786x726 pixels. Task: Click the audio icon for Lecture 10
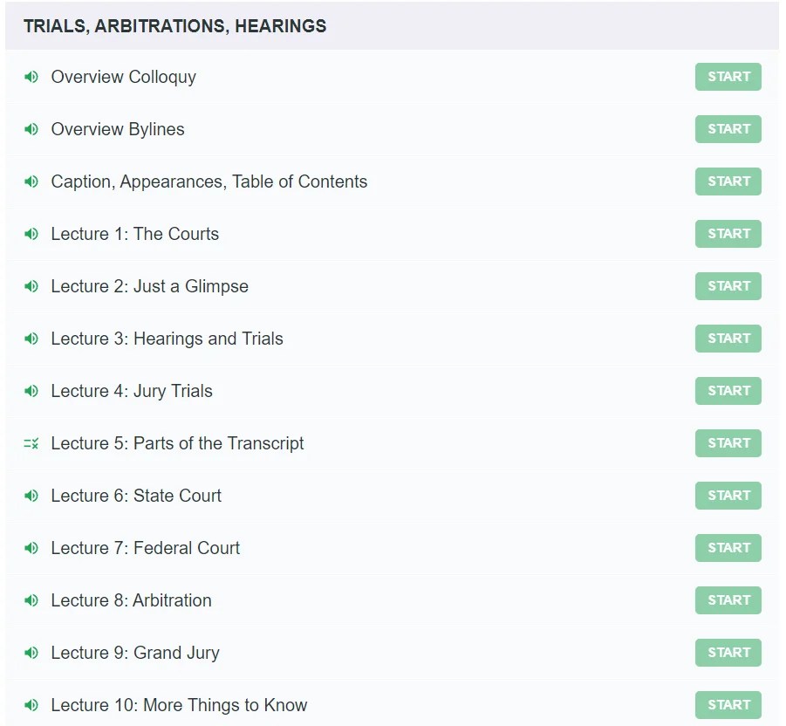tap(31, 705)
